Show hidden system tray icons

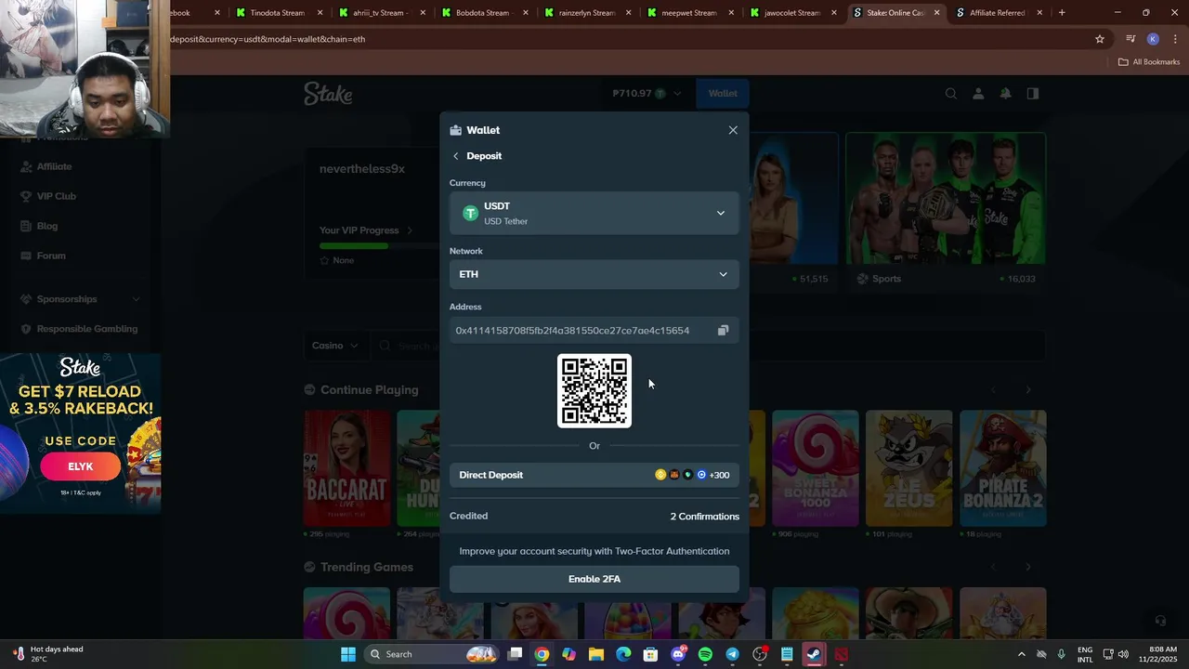pos(1022,654)
